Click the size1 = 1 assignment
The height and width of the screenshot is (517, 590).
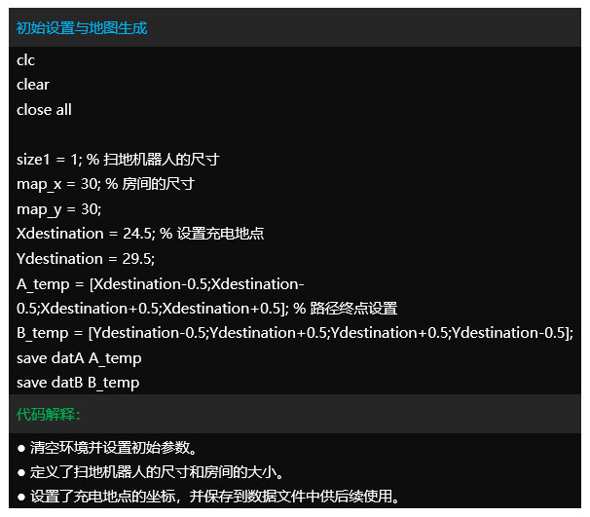[x=50, y=160]
